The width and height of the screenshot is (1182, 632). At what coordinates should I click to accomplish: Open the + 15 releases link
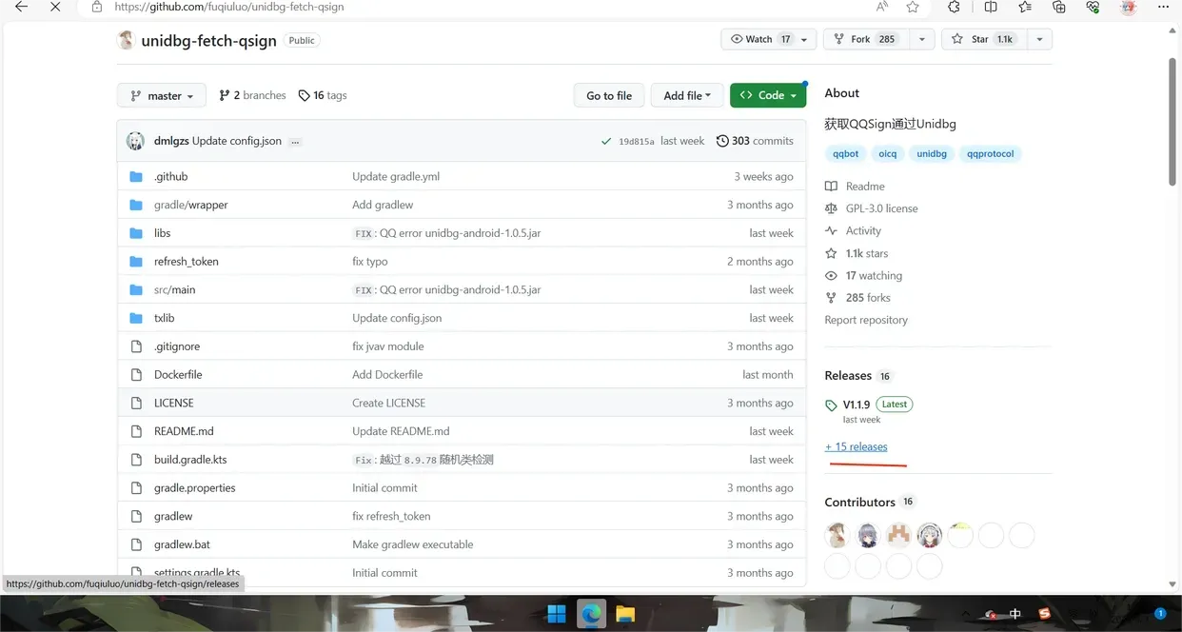point(856,446)
